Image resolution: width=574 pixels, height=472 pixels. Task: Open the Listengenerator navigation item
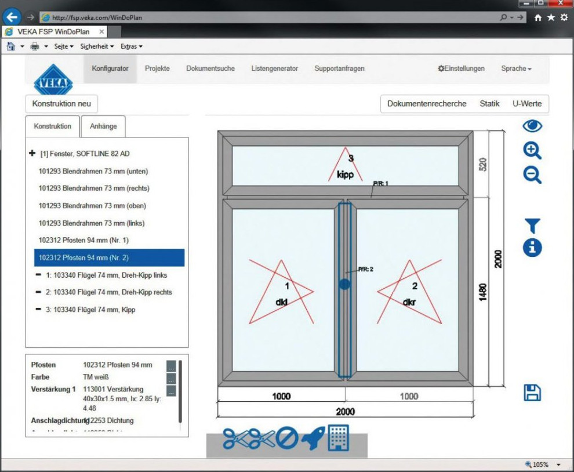274,68
